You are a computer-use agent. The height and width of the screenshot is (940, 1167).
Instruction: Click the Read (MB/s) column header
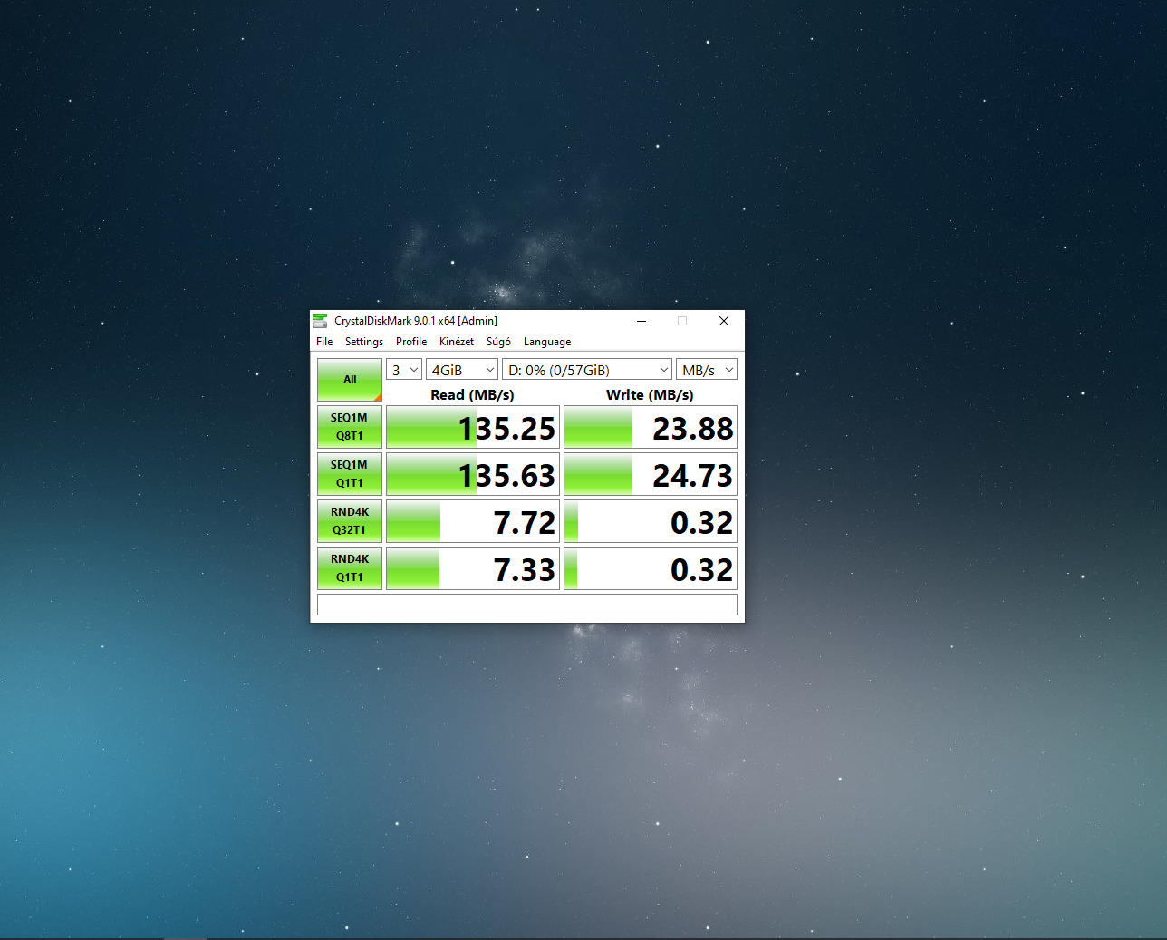pos(472,394)
